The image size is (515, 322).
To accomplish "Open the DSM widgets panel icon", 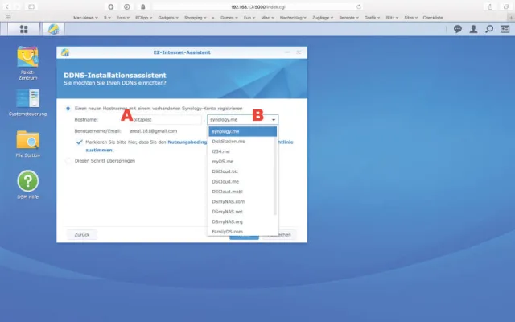I will [x=505, y=29].
